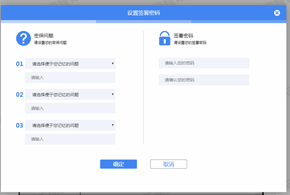The image size is (290, 195).
Task: Click the 请确认您的密码 confirm field
Action: pos(204,80)
